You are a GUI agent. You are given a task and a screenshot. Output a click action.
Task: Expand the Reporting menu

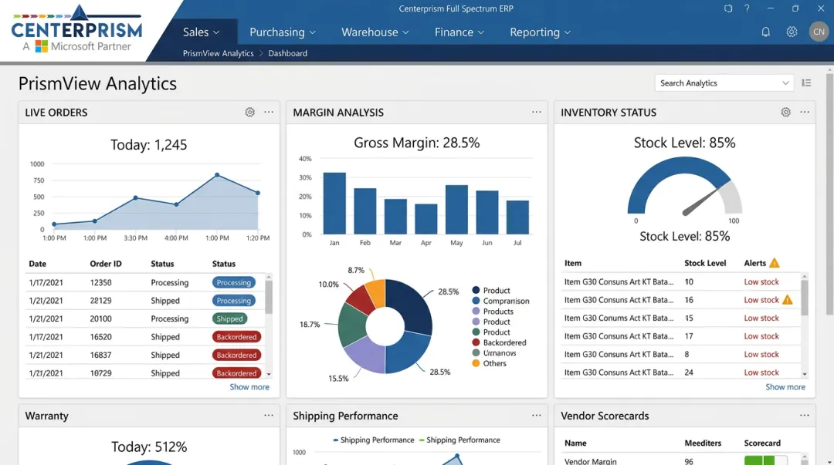pyautogui.click(x=540, y=32)
